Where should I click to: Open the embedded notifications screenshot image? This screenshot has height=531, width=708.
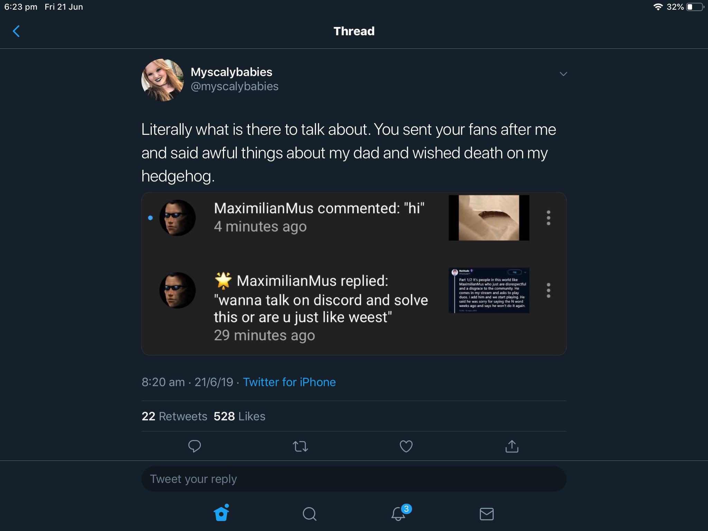[354, 273]
